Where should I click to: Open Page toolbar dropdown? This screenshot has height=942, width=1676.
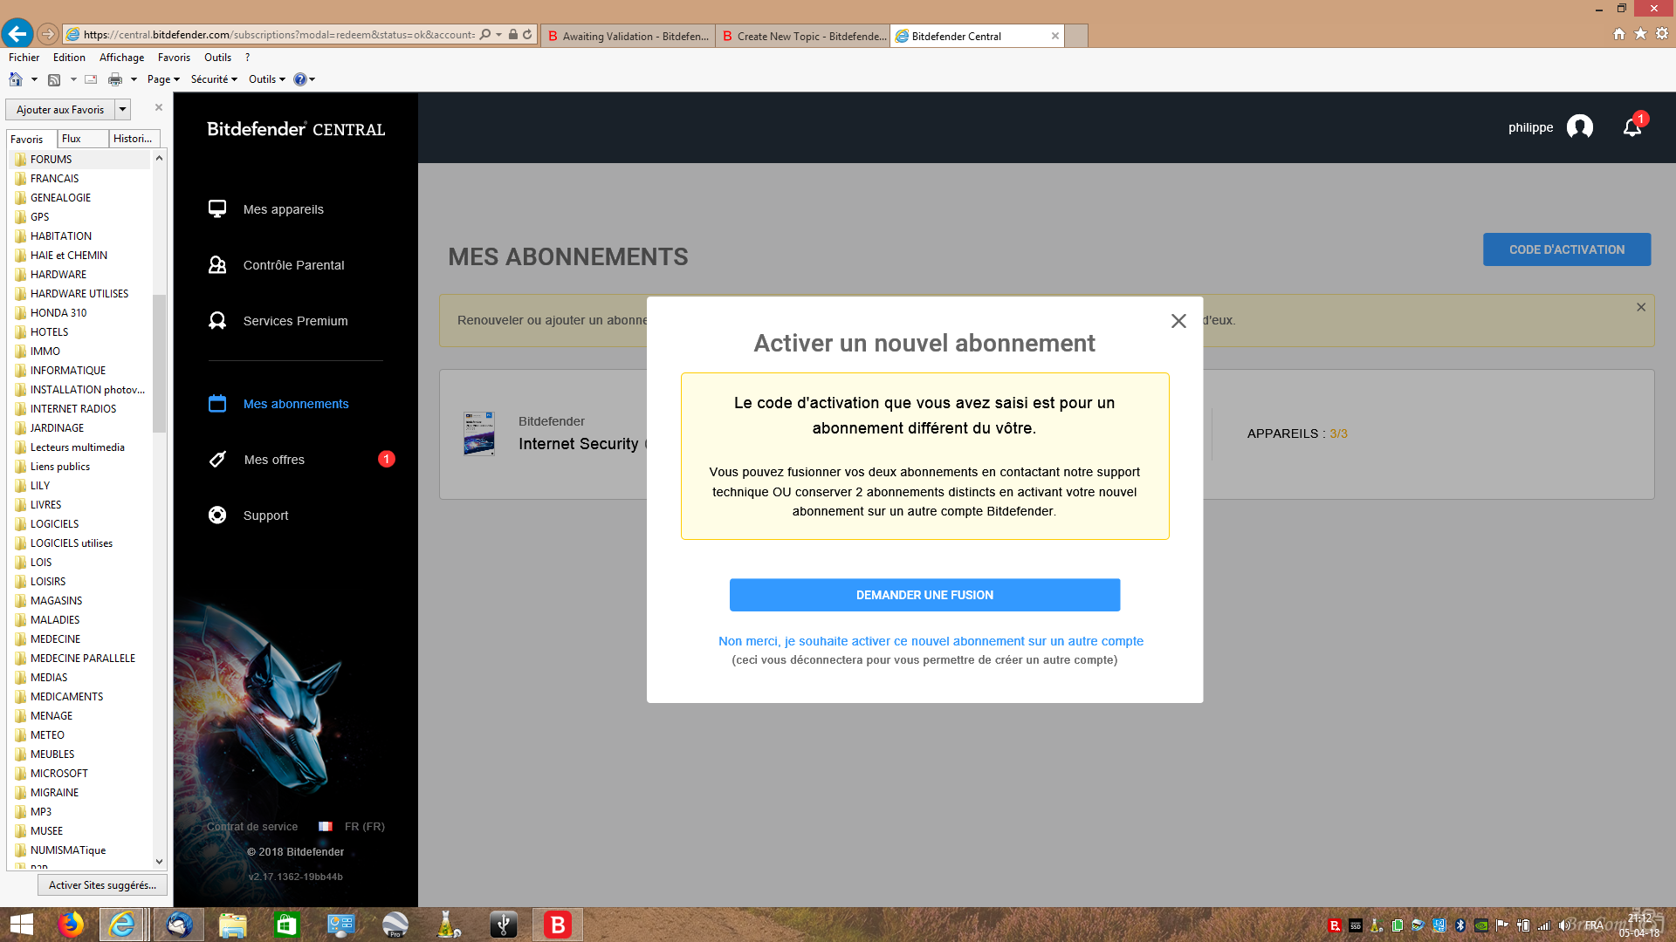[x=163, y=79]
